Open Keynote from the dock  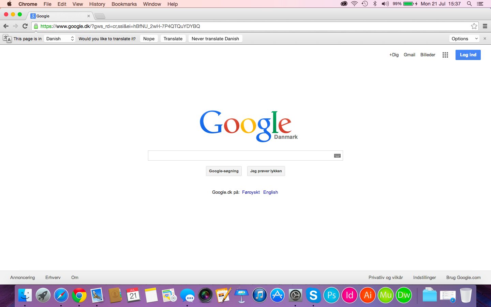tap(241, 295)
